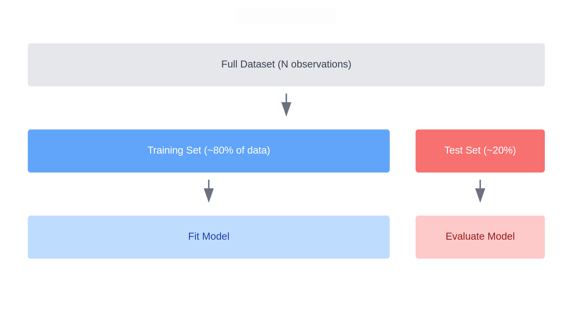Click the arrow under Test Set box

480,191
